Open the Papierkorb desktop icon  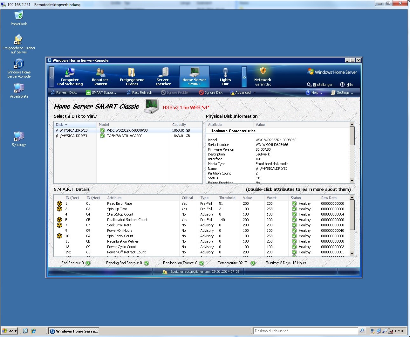tap(19, 18)
